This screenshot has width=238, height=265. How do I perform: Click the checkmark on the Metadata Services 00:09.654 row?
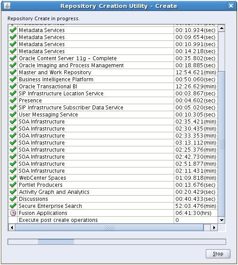point(13,37)
